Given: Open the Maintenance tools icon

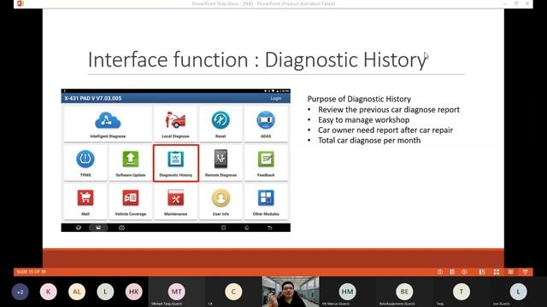Looking at the screenshot, I should point(176,198).
